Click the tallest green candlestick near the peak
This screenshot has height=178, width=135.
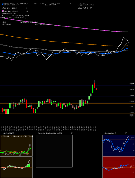pyautogui.click(x=93, y=89)
